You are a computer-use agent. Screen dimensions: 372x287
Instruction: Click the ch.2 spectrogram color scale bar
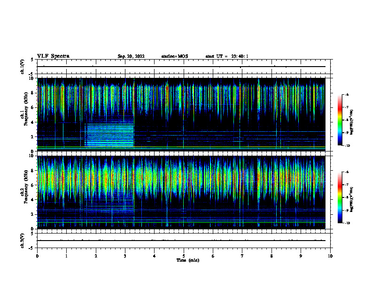340,197
